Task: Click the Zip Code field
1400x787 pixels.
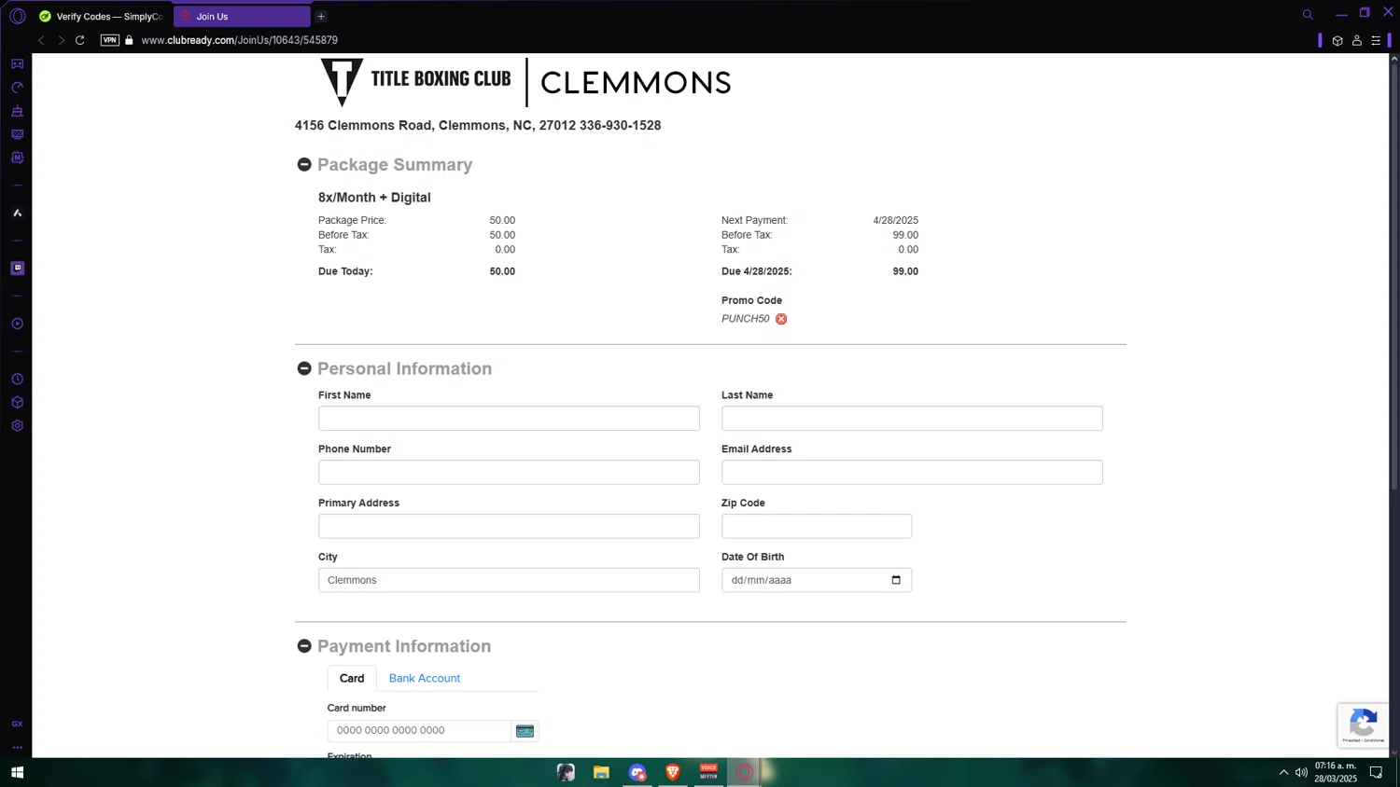Action: tap(817, 526)
